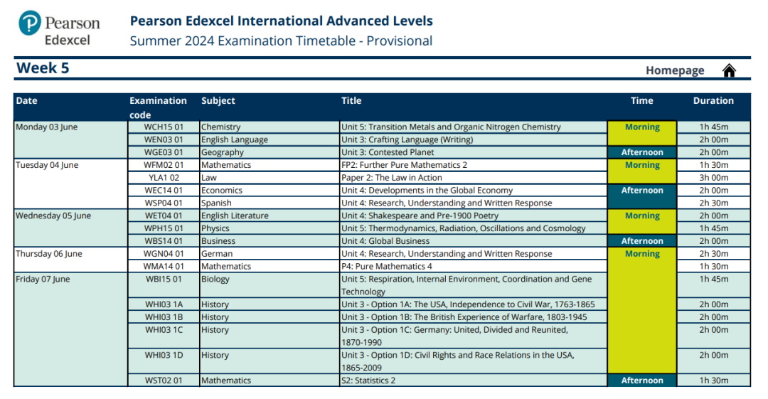Screen dimensions: 768x399
Task: Click the English Literature subject cell
Action: coord(269,216)
